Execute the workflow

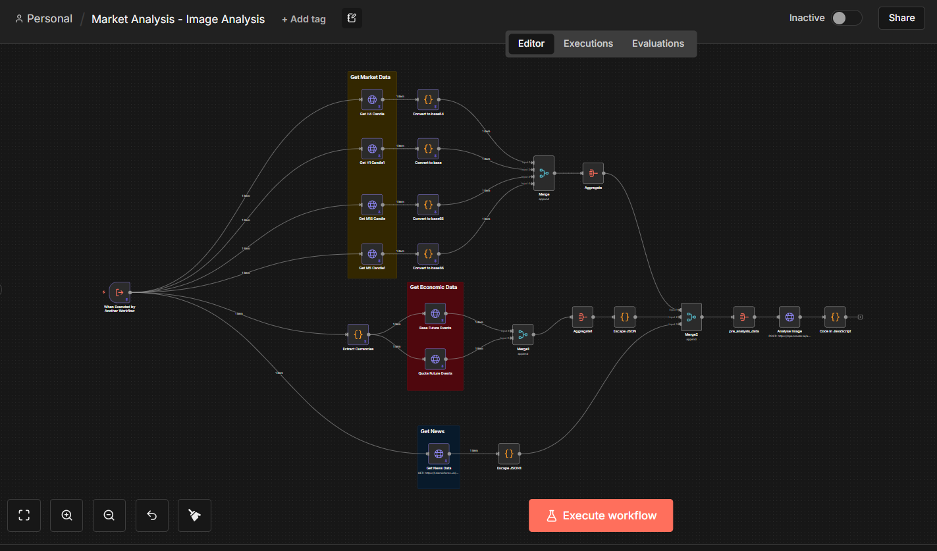click(600, 515)
